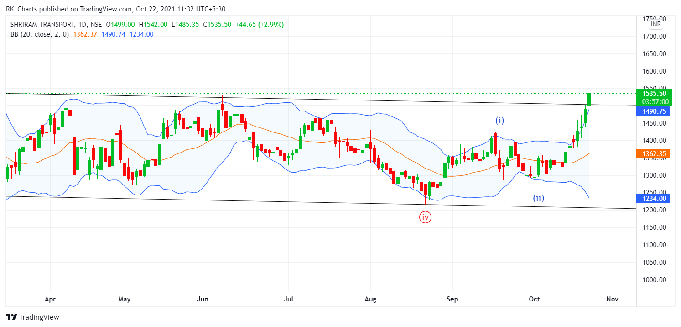Screen dimensions: 681x327
Task: Click the C1535.50 close price value
Action: 217,25
